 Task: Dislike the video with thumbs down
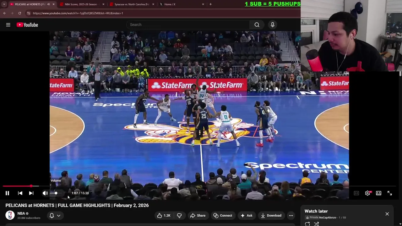pyautogui.click(x=179, y=215)
